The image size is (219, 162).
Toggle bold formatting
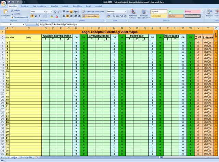pyautogui.click(x=31, y=16)
